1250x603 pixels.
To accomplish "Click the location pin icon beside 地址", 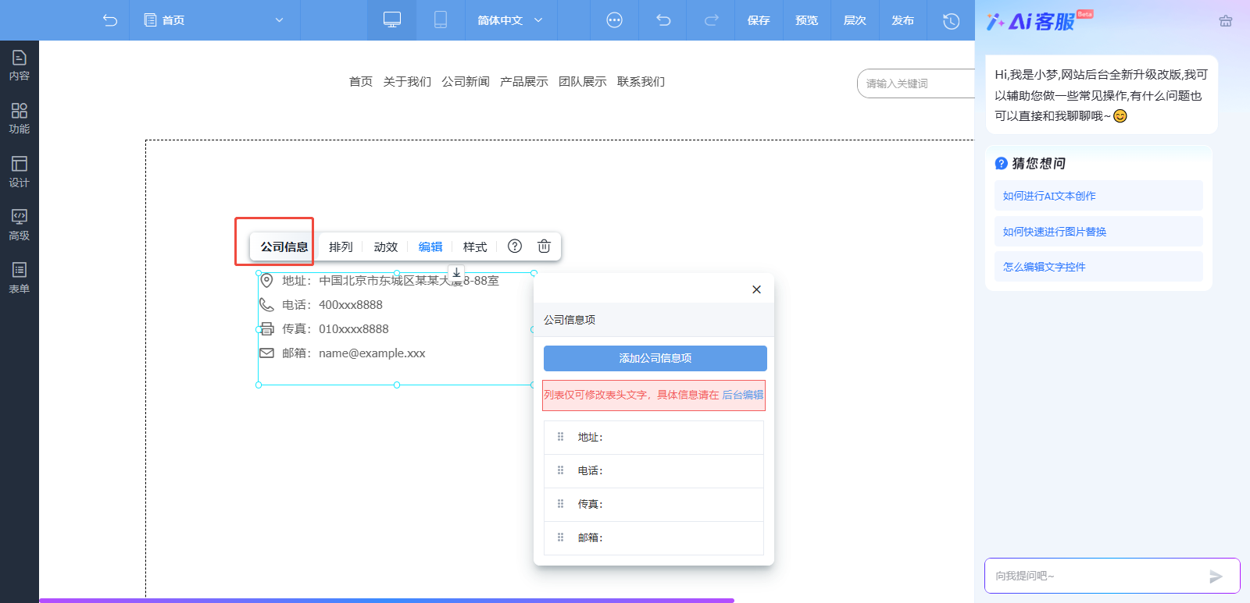I will (266, 281).
